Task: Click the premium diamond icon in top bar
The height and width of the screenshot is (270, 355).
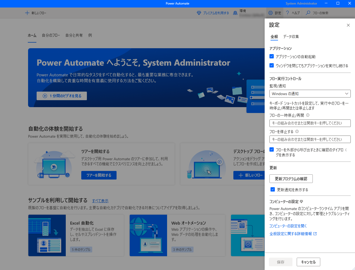Action: (x=199, y=13)
